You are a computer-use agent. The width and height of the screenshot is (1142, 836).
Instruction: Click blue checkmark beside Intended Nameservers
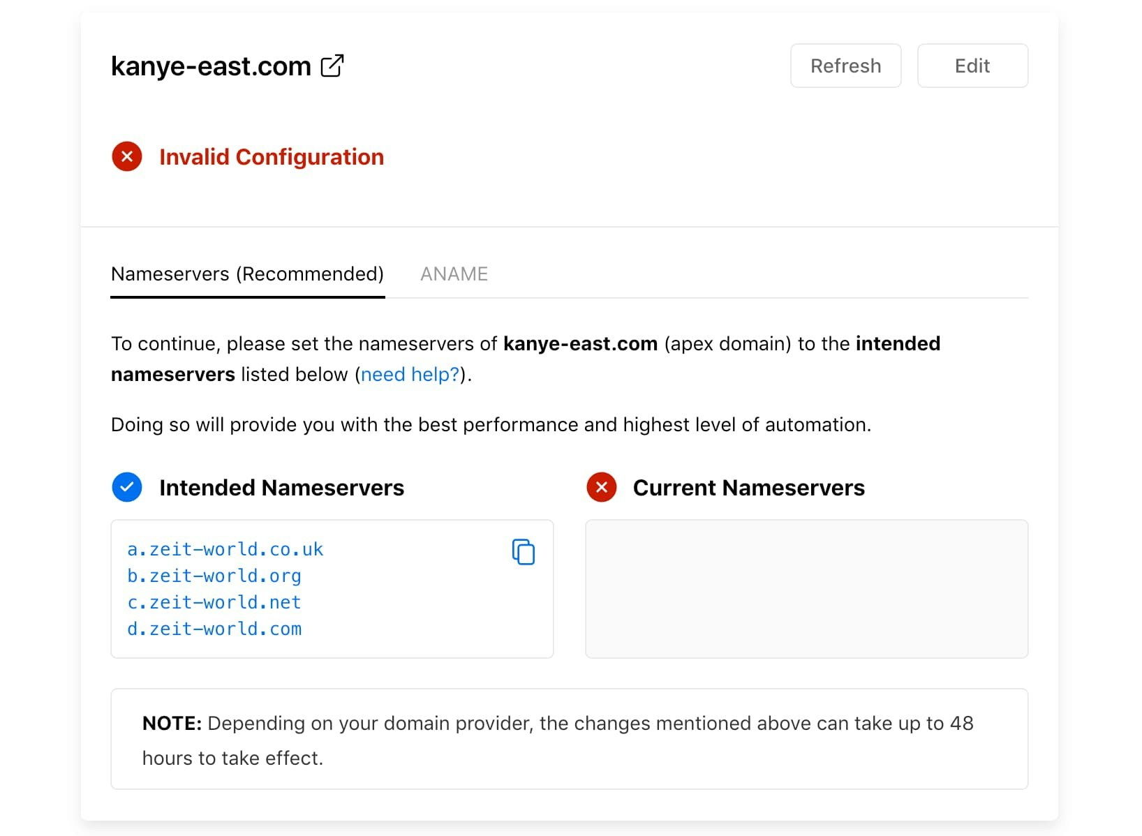127,487
